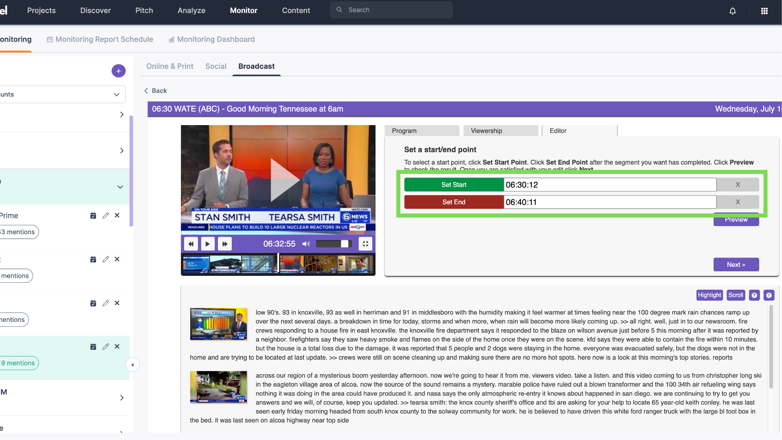Click the Next » button
The width and height of the screenshot is (782, 440).
pos(736,264)
